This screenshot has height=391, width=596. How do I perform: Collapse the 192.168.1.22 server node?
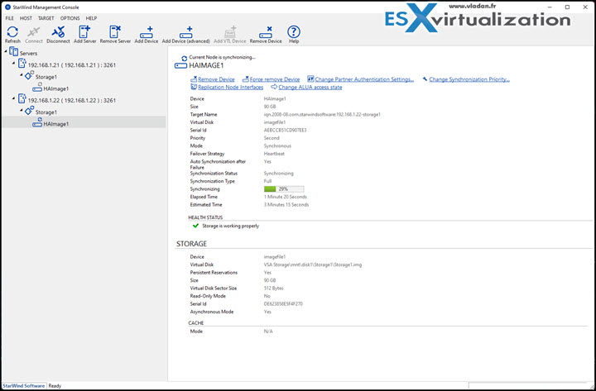coord(14,98)
